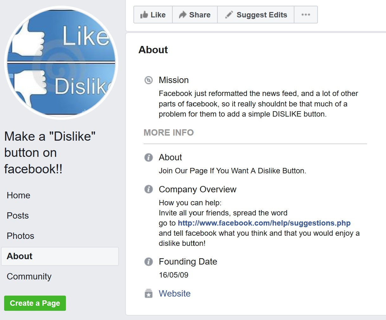Click the Founding Date heading

(x=188, y=262)
